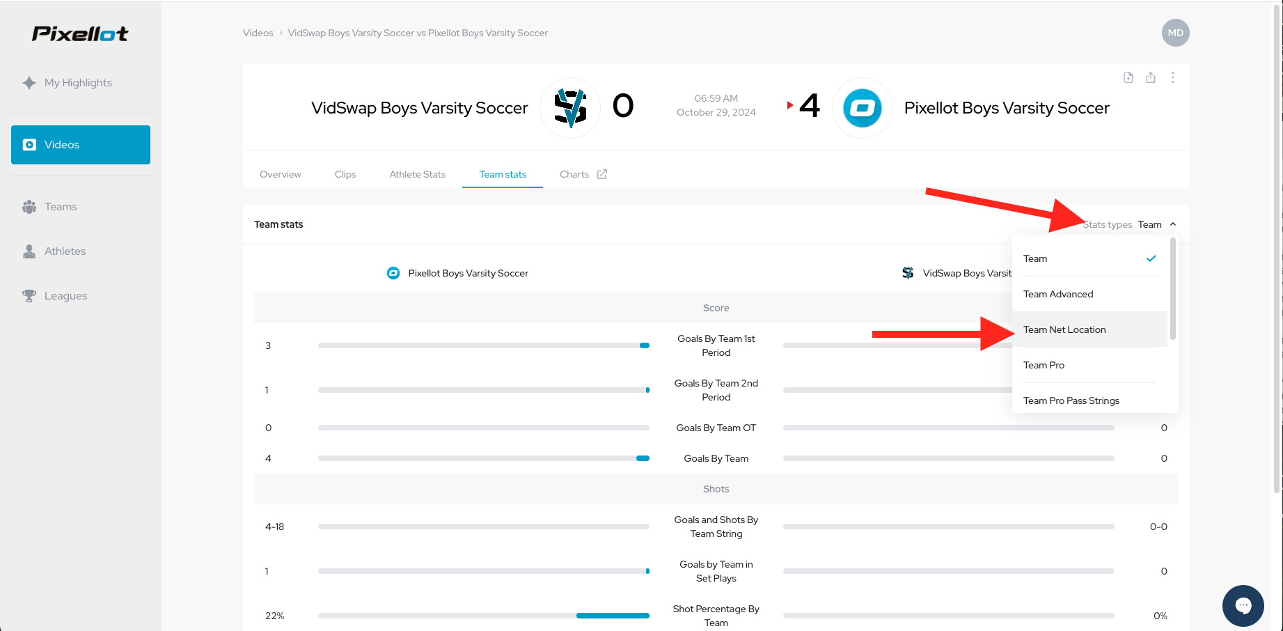This screenshot has width=1283, height=631.
Task: Open the Leagues section
Action: [65, 296]
